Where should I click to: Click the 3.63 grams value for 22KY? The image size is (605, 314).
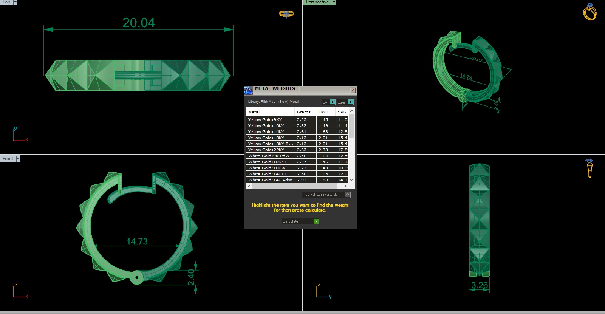point(302,150)
